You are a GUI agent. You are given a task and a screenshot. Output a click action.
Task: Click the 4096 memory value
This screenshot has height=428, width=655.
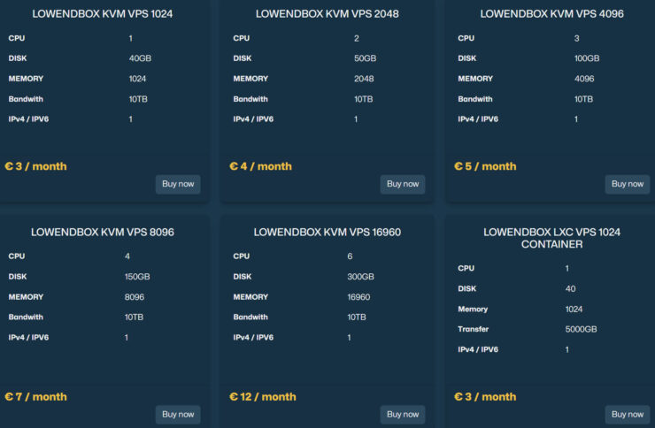pyautogui.click(x=584, y=79)
